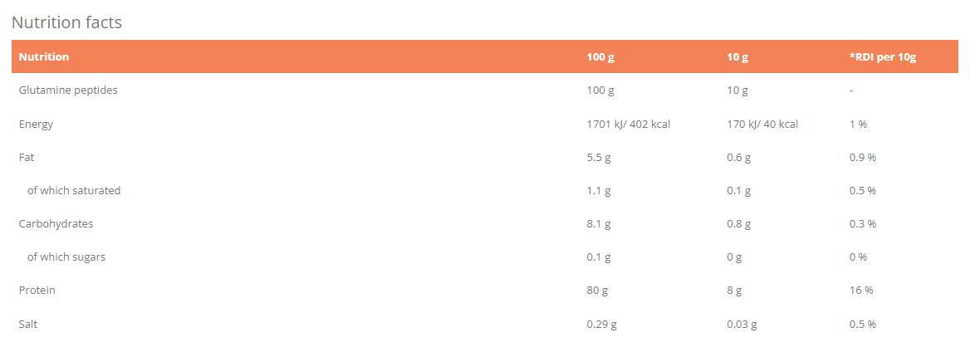The image size is (970, 347).
Task: Click the 'of which saturated' label
Action: 74,190
